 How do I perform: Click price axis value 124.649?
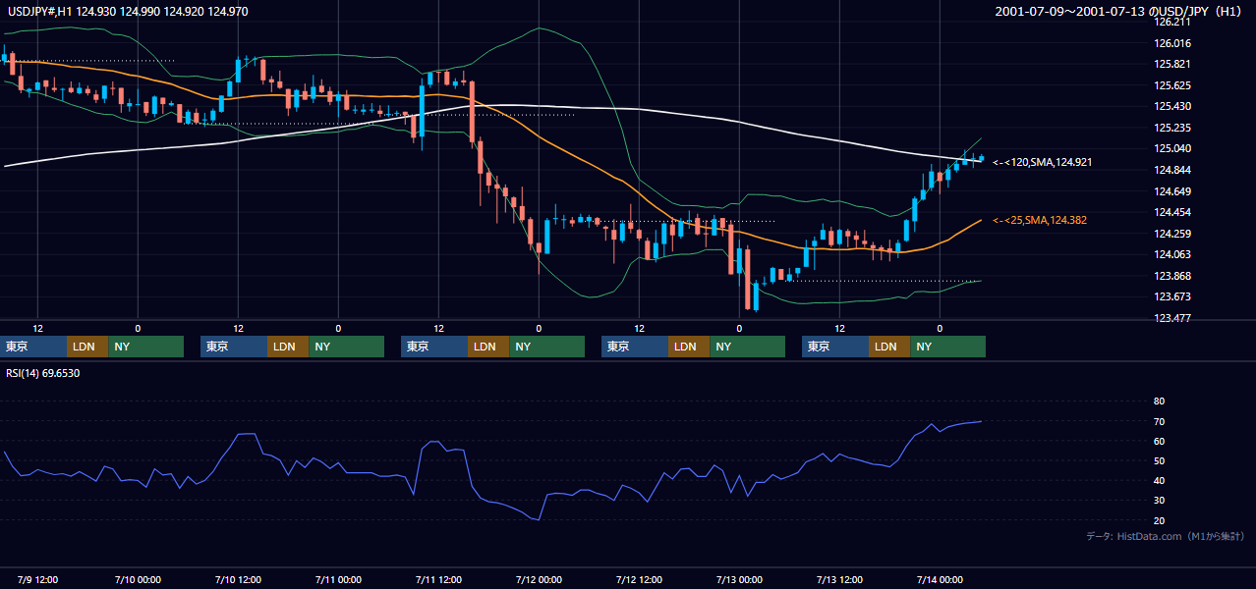[1173, 191]
